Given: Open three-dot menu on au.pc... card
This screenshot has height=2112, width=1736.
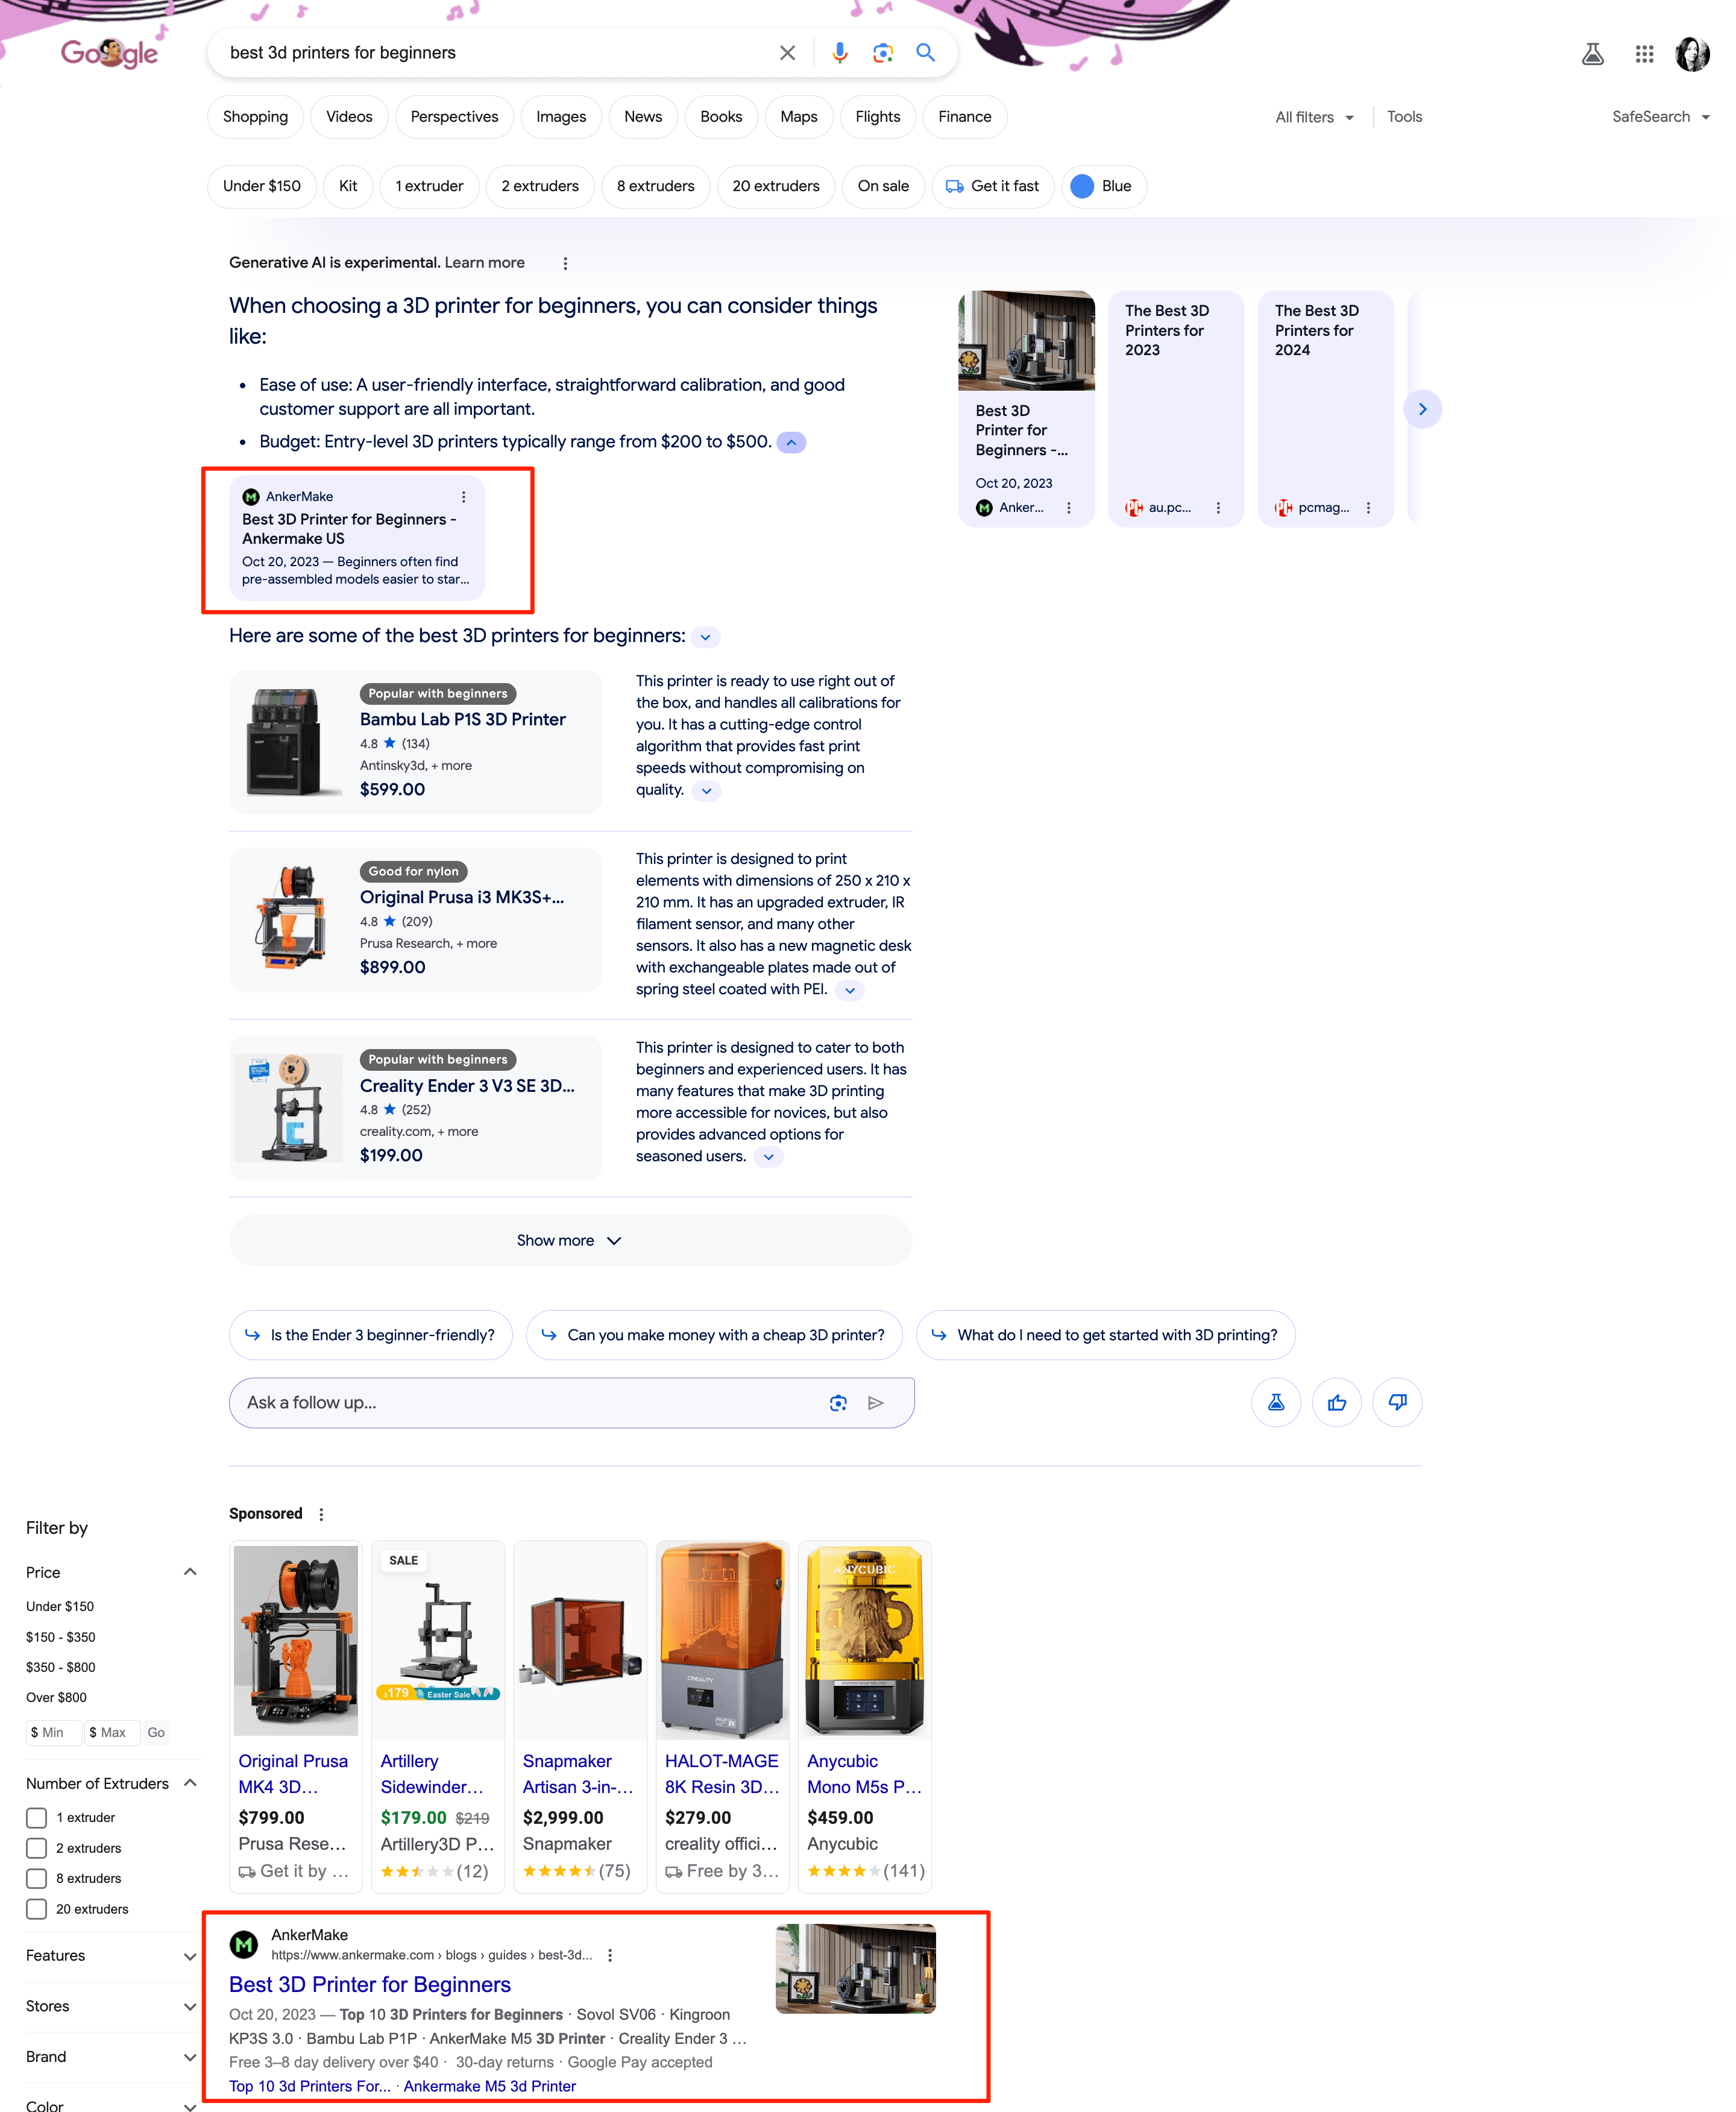Looking at the screenshot, I should (x=1218, y=508).
